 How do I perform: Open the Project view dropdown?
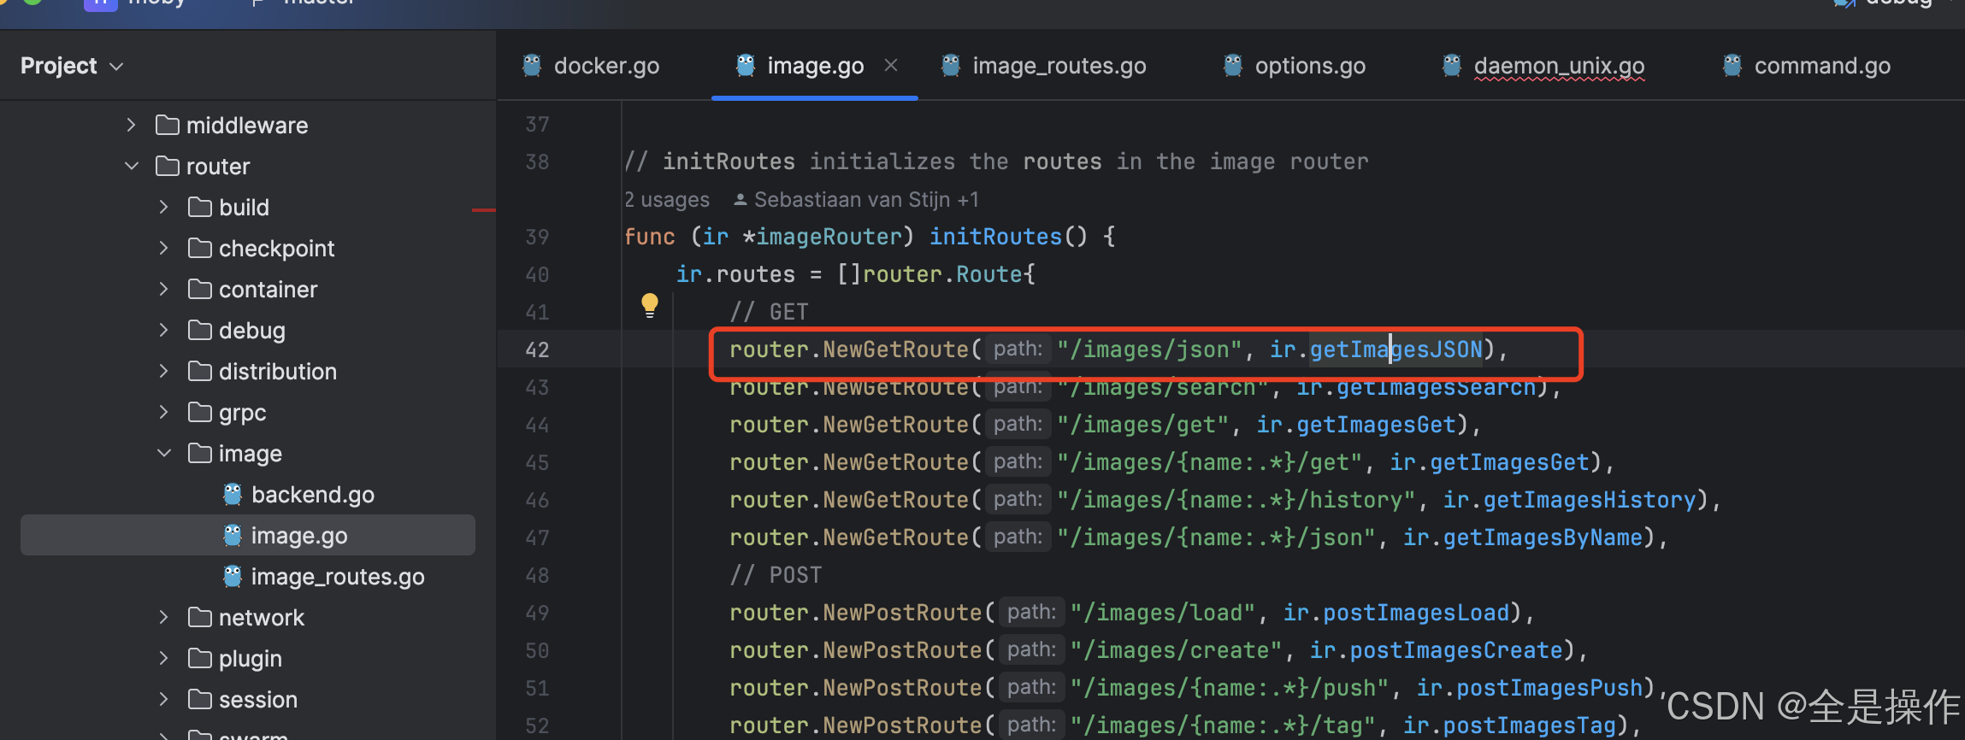tap(72, 66)
